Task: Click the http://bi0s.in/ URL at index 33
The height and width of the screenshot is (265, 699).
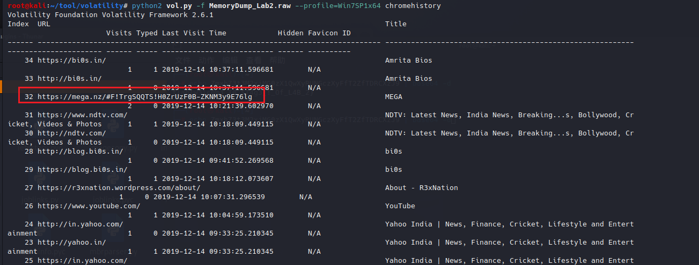Action: [69, 79]
